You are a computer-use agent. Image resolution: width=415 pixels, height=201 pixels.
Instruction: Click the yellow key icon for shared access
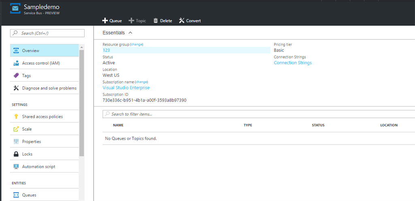[16, 117]
